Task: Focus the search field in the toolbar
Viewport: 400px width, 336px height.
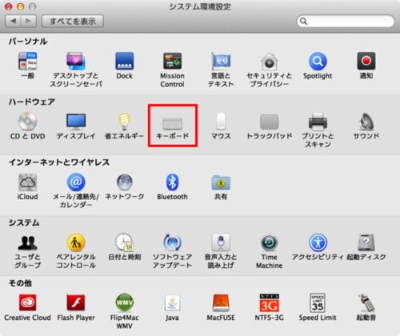Action: click(x=346, y=21)
